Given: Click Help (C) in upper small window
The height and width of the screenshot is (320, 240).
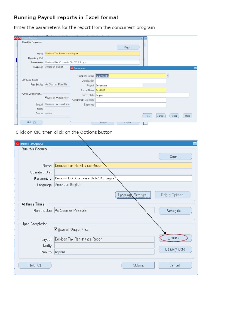Looking at the screenshot, I should tap(32, 122).
